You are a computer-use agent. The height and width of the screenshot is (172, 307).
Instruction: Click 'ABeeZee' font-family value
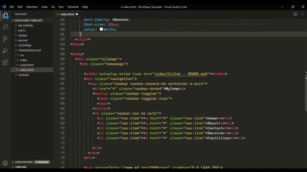point(120,20)
